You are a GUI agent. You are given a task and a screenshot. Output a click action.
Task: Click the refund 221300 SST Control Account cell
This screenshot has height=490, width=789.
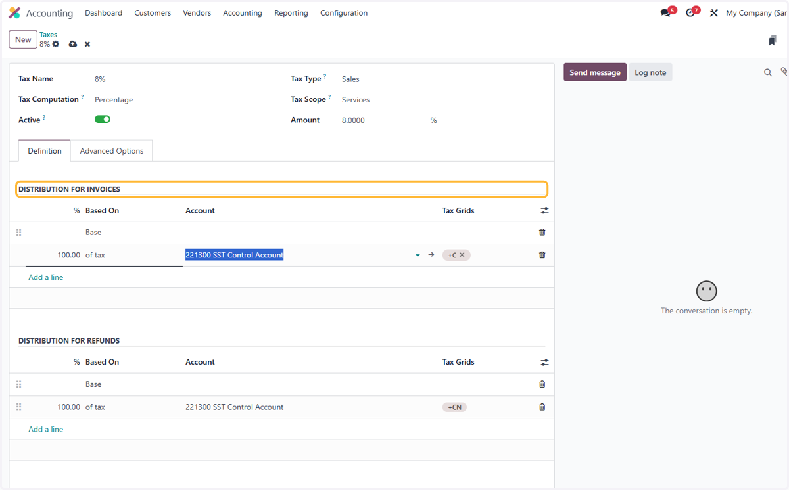(x=234, y=407)
